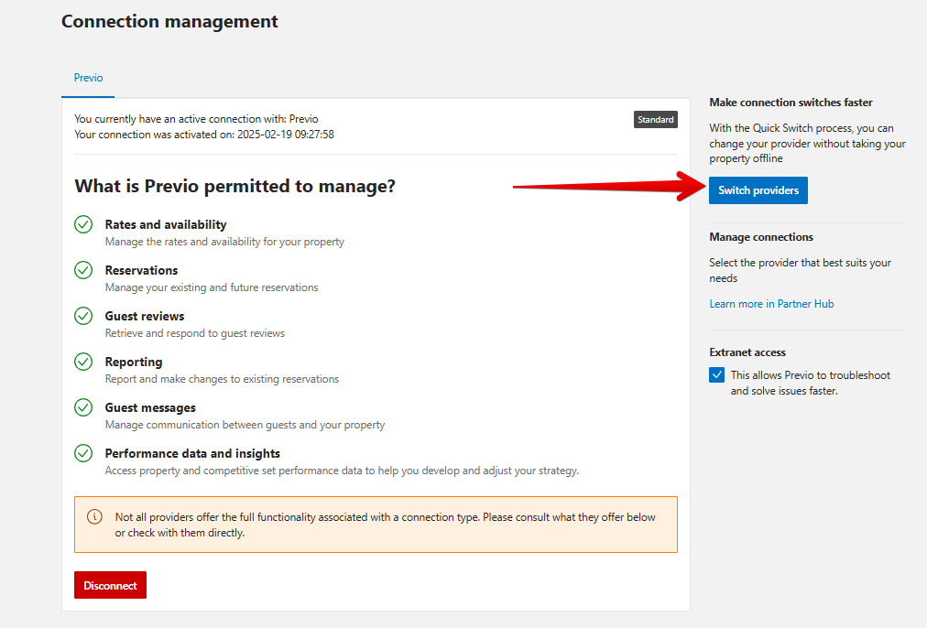Click the Guest reviews permission heading
Screen dimensions: 927x628
coord(145,316)
